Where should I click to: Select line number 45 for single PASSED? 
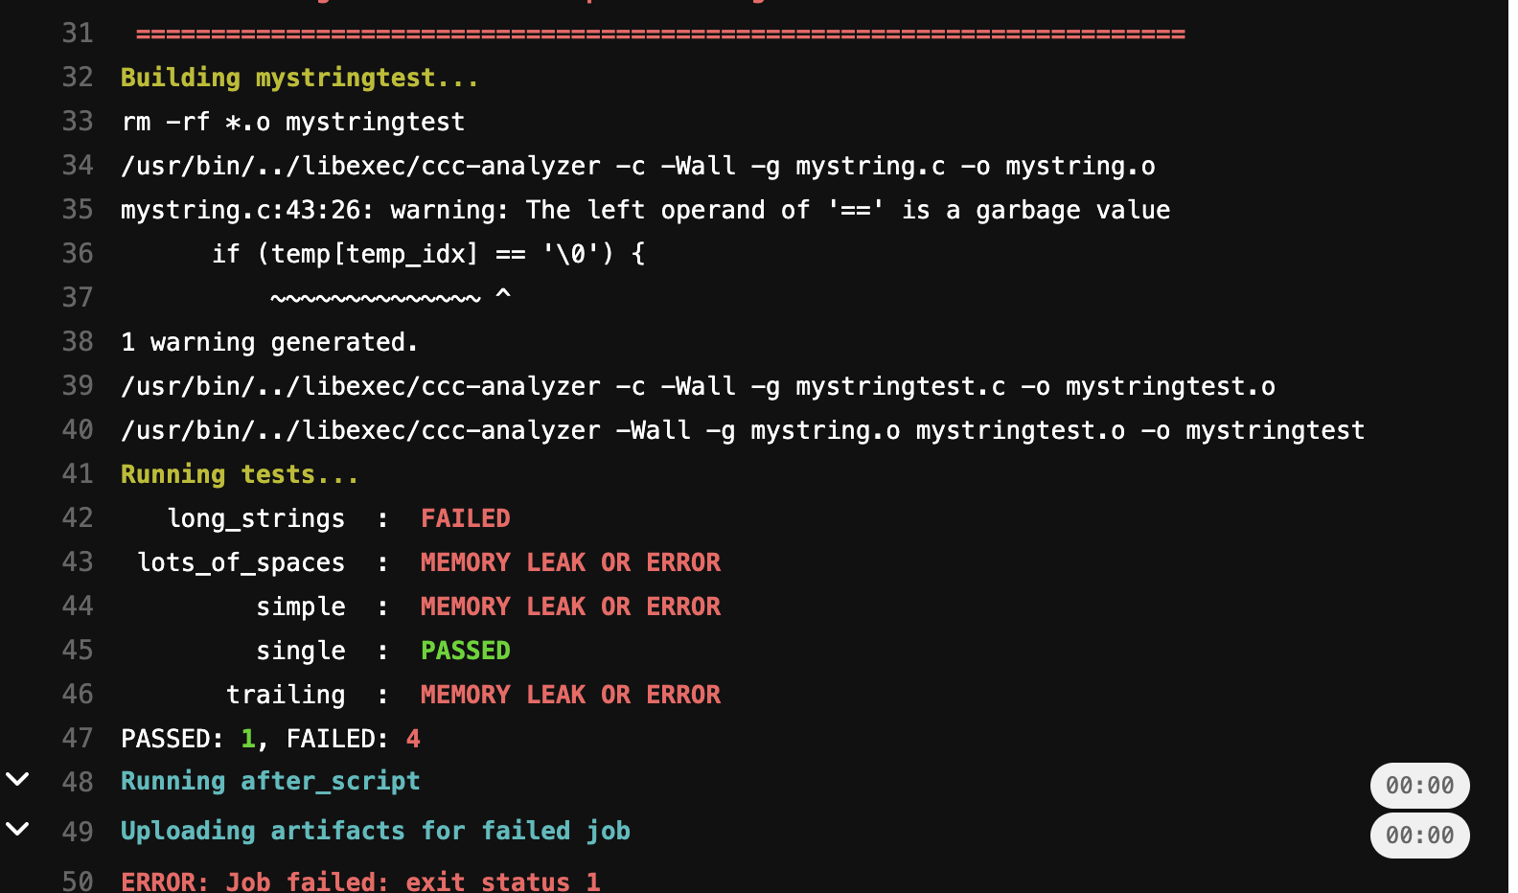(x=78, y=651)
